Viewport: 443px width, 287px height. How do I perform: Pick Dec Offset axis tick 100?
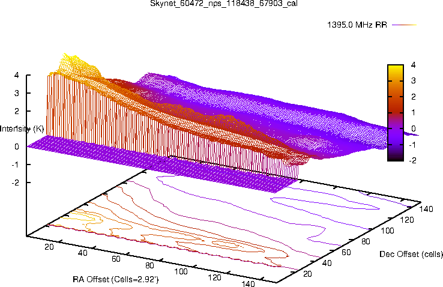coord(387,231)
